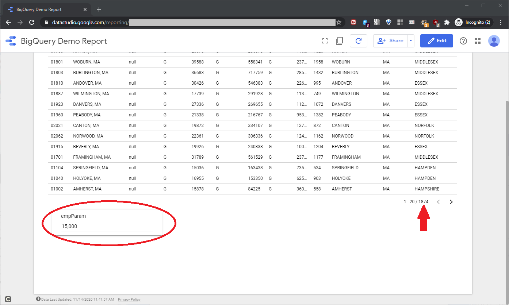Select the cell with value 291928
This screenshot has width=509, height=305.
point(255,94)
